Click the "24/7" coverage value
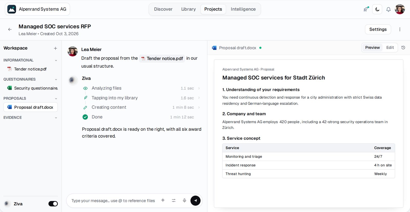 click(x=378, y=157)
